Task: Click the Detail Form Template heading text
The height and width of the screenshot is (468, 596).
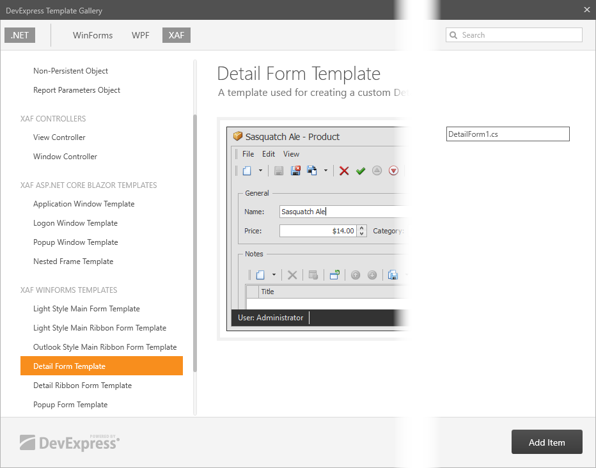Action: (x=299, y=74)
